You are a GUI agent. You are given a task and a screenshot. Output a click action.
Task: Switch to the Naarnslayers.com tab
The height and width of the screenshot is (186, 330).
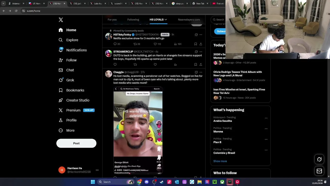click(189, 20)
